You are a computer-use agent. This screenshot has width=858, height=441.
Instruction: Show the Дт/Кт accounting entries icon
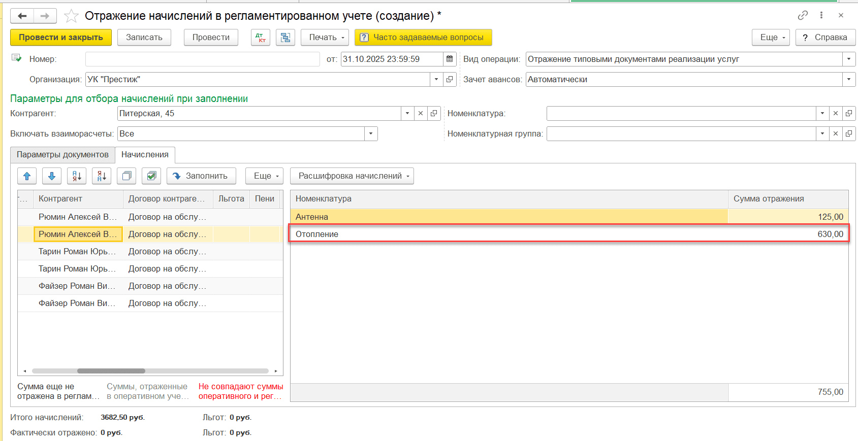261,38
